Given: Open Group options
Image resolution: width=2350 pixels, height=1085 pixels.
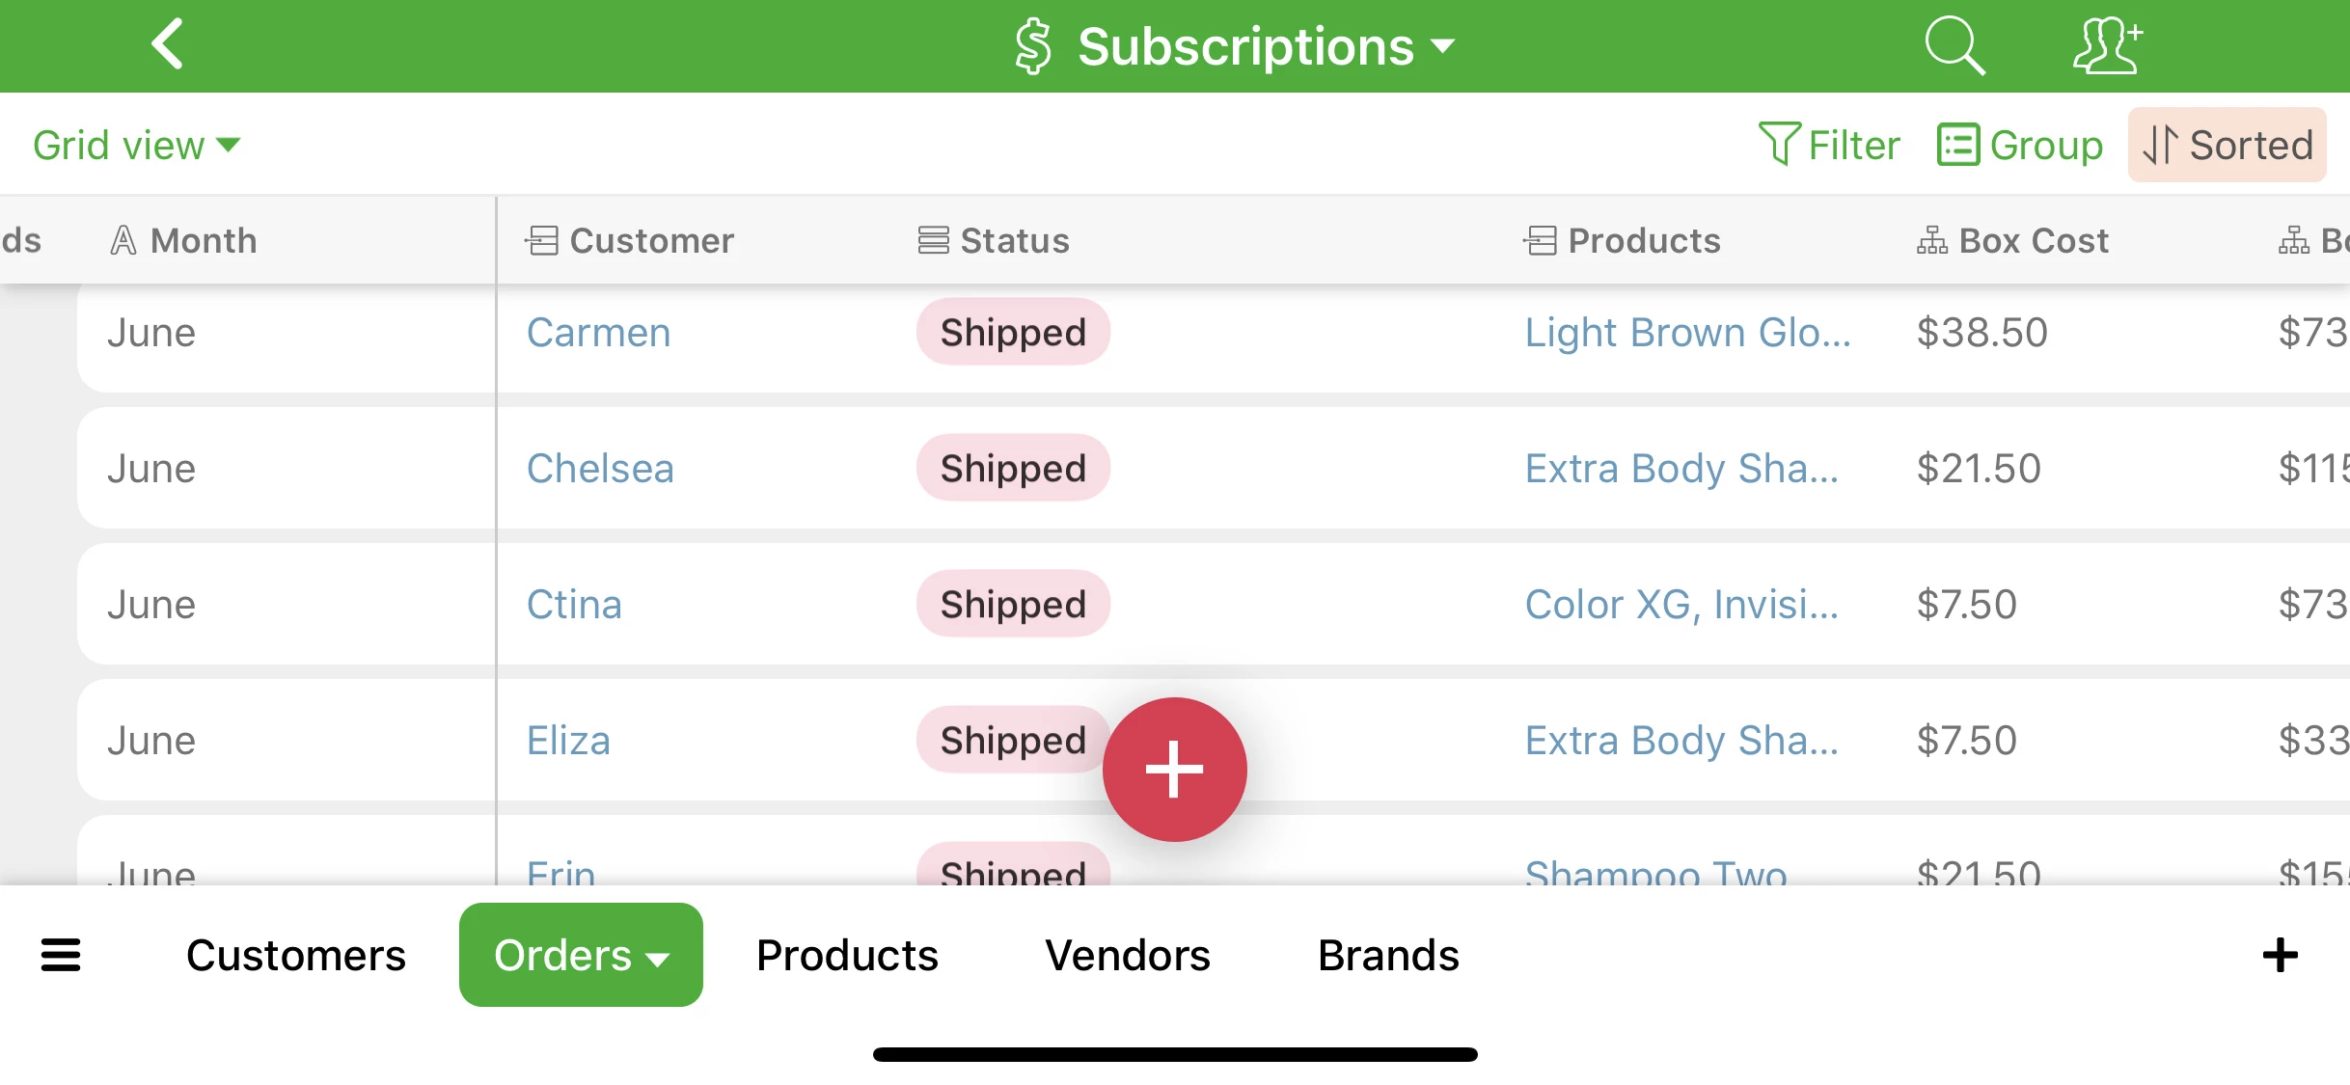Looking at the screenshot, I should point(2020,145).
